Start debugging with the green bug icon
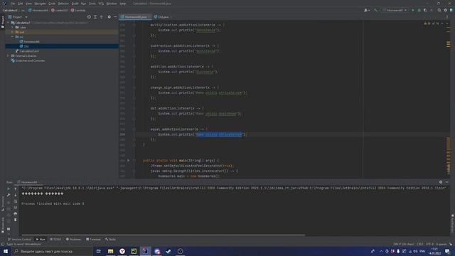 click(x=419, y=10)
